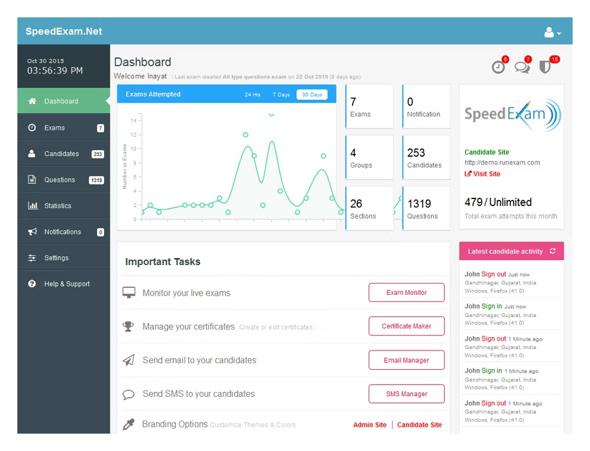
Task: Open the chat messages icon in header
Action: tap(521, 67)
